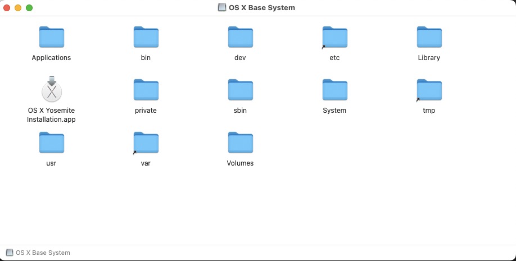Click the 'bin' file name label
This screenshot has width=516, height=261.
tap(146, 57)
